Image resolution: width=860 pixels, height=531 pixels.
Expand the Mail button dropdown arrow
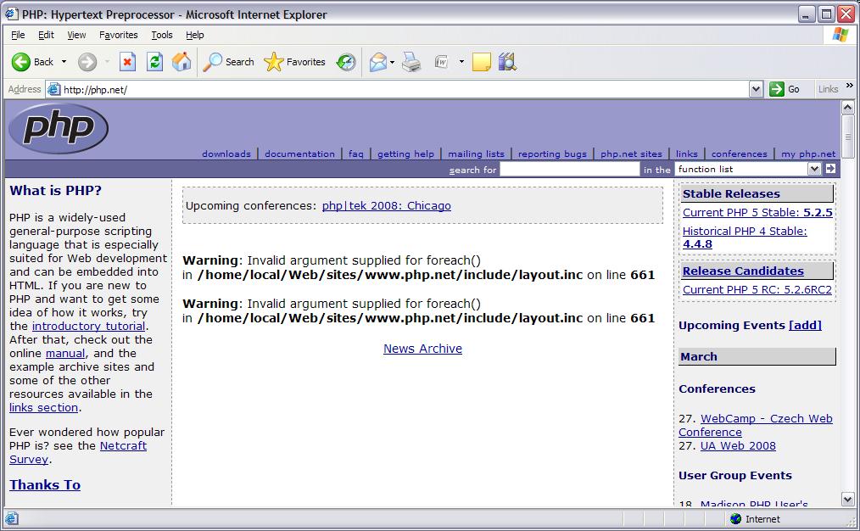click(392, 62)
